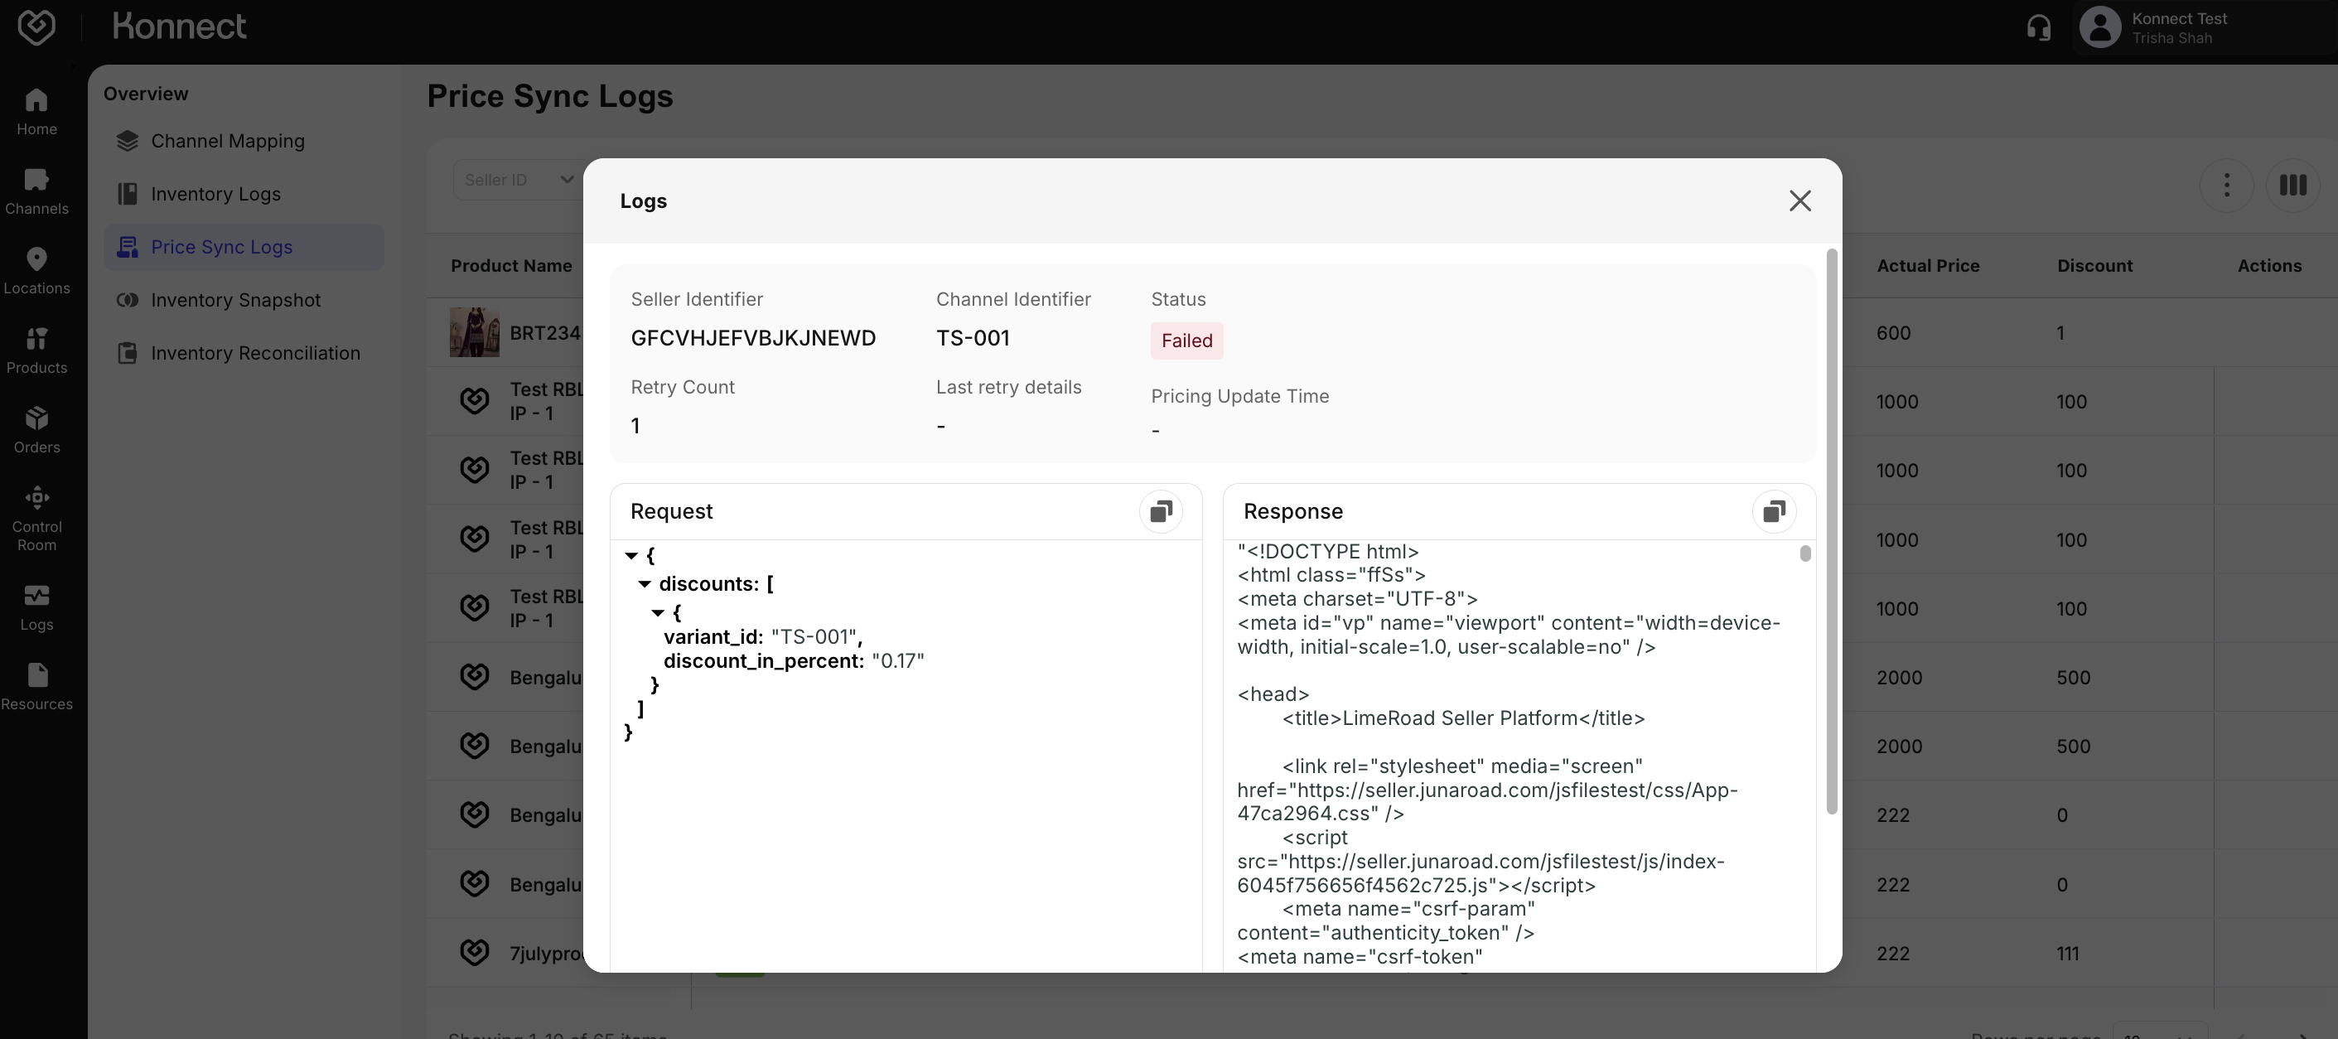The height and width of the screenshot is (1039, 2338).
Task: Click the Price Sync Logs page title
Action: [x=550, y=96]
